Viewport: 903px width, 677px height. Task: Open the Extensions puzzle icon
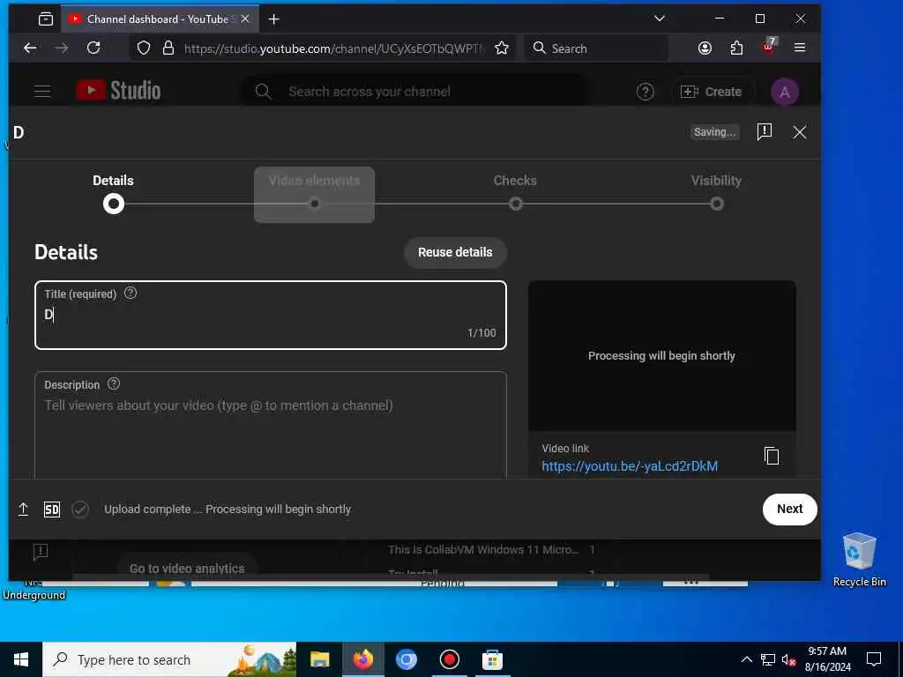click(x=736, y=48)
